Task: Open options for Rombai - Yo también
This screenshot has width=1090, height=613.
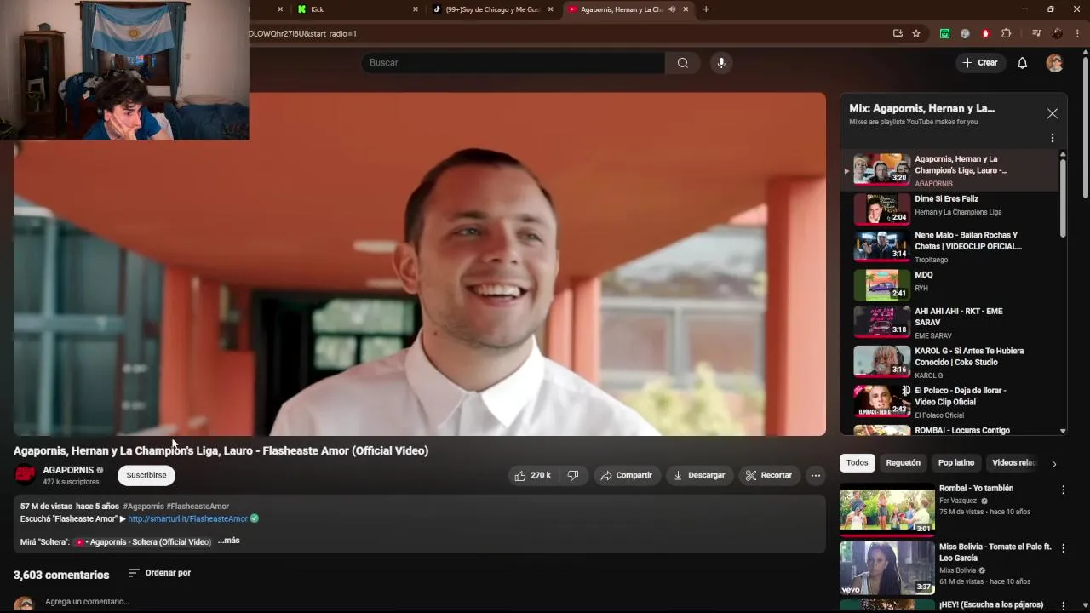Action: pyautogui.click(x=1063, y=490)
